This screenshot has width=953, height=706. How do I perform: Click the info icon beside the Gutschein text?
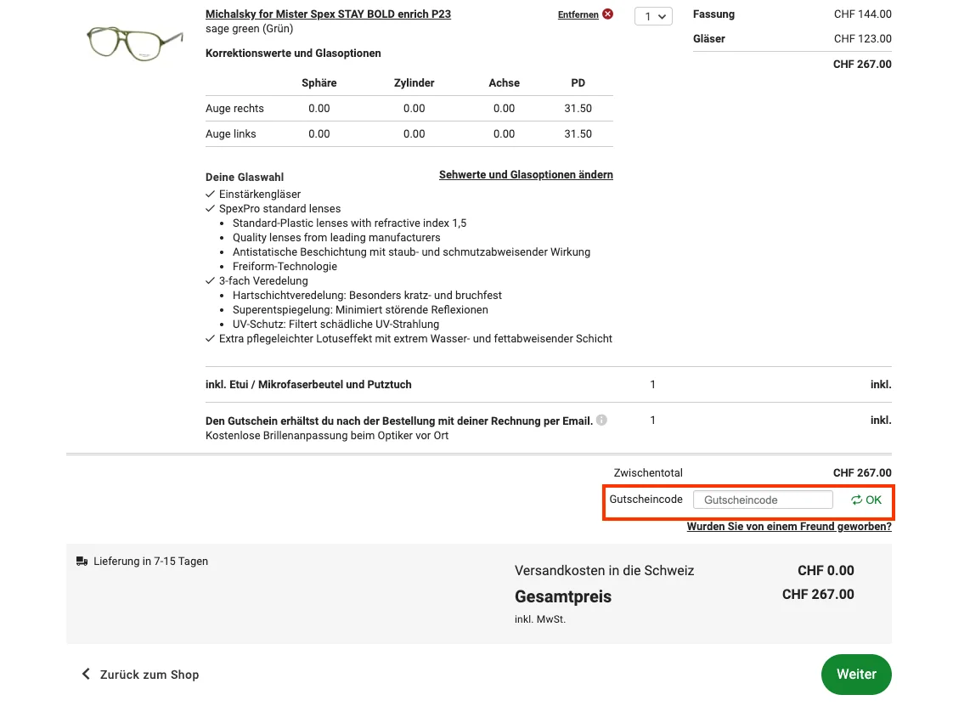[x=601, y=420]
